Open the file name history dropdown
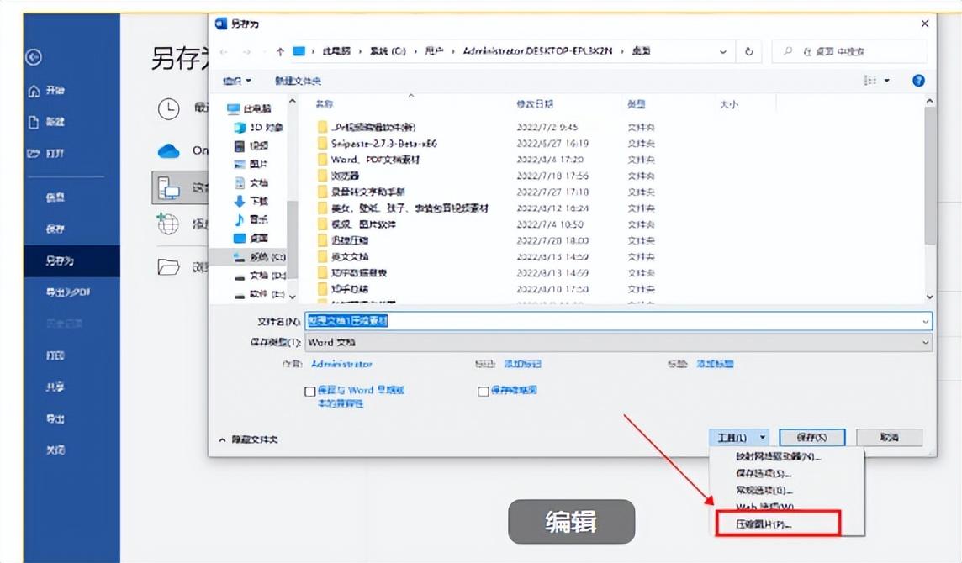 (x=925, y=321)
